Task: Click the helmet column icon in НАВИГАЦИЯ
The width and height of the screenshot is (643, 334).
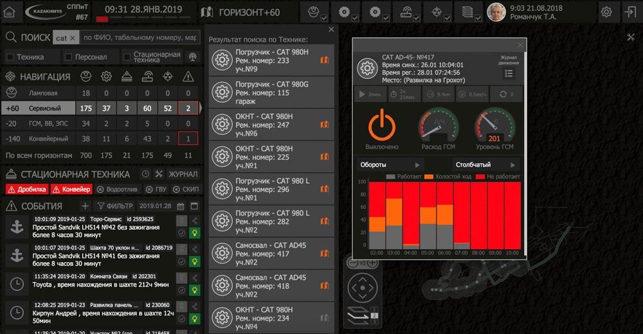Action: [x=86, y=76]
